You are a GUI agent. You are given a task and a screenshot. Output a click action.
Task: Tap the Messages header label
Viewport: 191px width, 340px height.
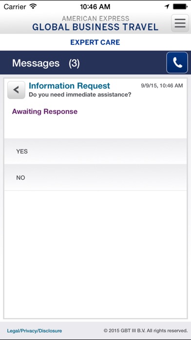click(36, 63)
